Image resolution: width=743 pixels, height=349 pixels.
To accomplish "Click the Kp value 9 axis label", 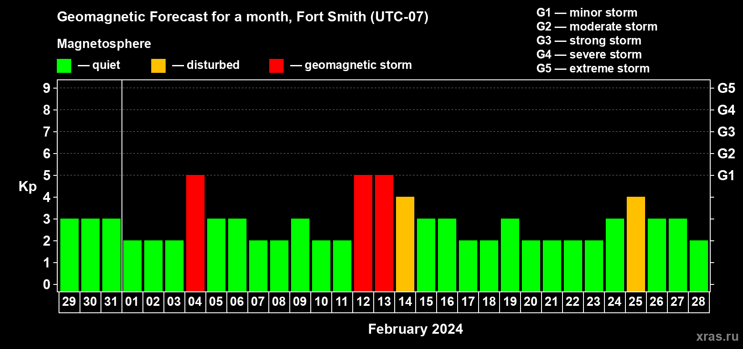I will click(x=47, y=88).
